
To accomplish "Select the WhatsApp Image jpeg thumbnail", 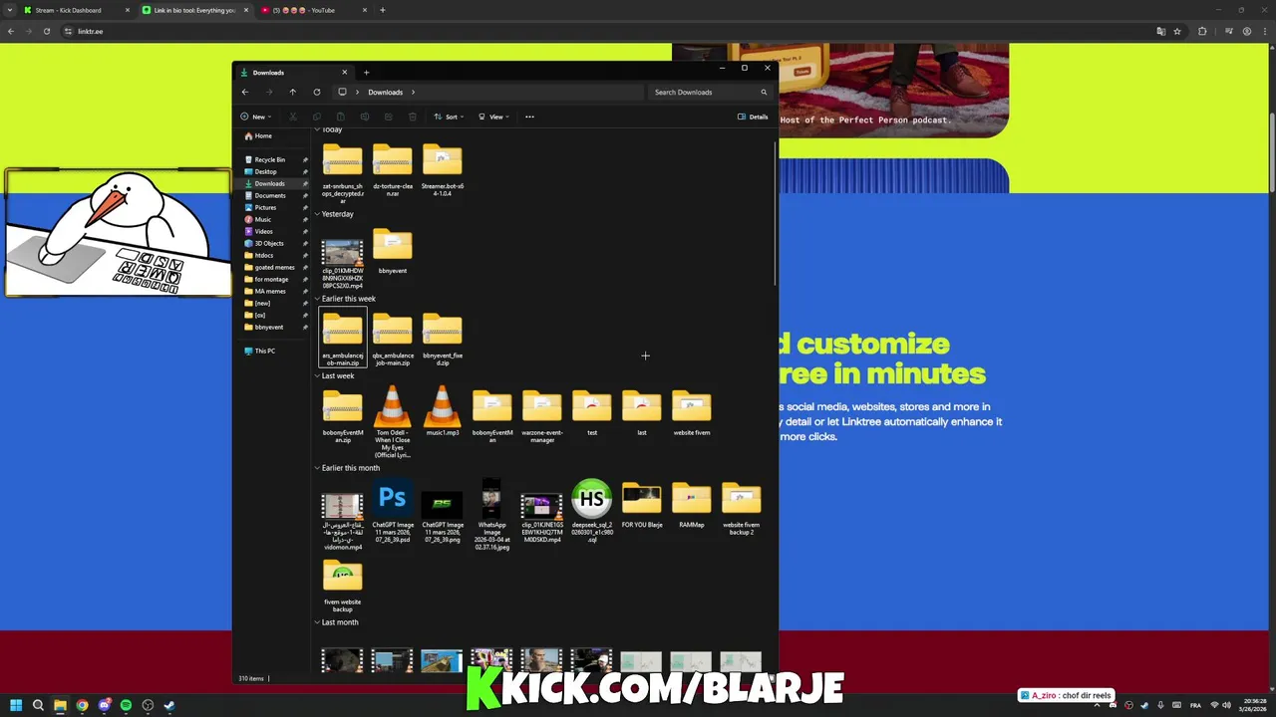I will tap(491, 515).
